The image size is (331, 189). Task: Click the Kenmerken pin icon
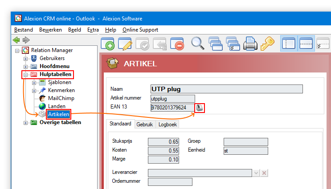point(42,90)
